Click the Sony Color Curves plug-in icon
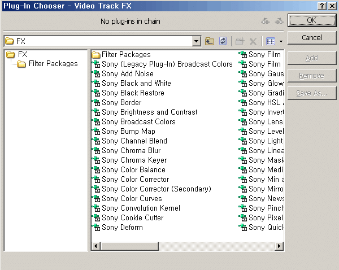This screenshot has width=339, height=270. click(x=96, y=198)
